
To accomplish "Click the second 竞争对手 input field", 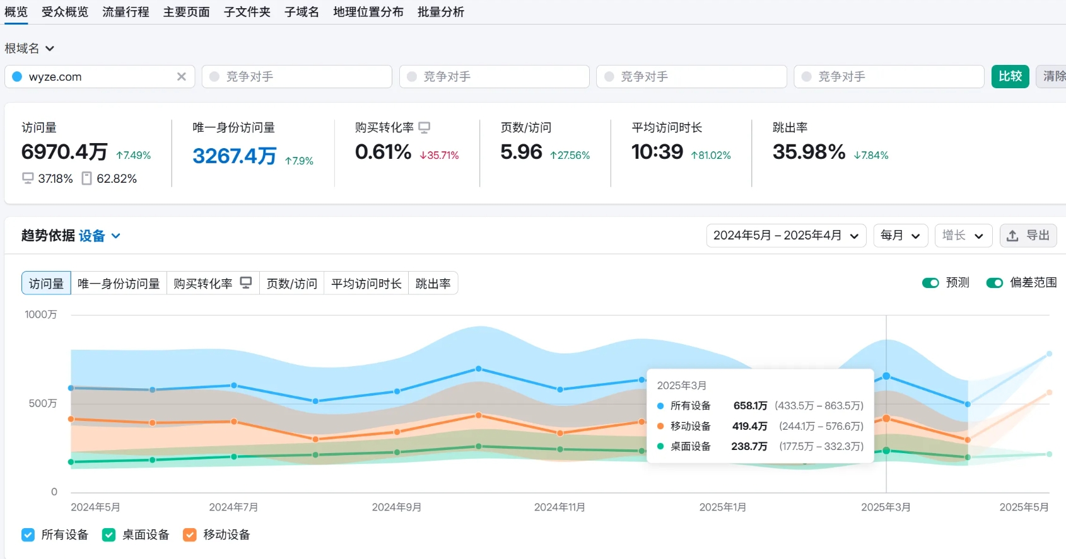I will click(x=495, y=76).
